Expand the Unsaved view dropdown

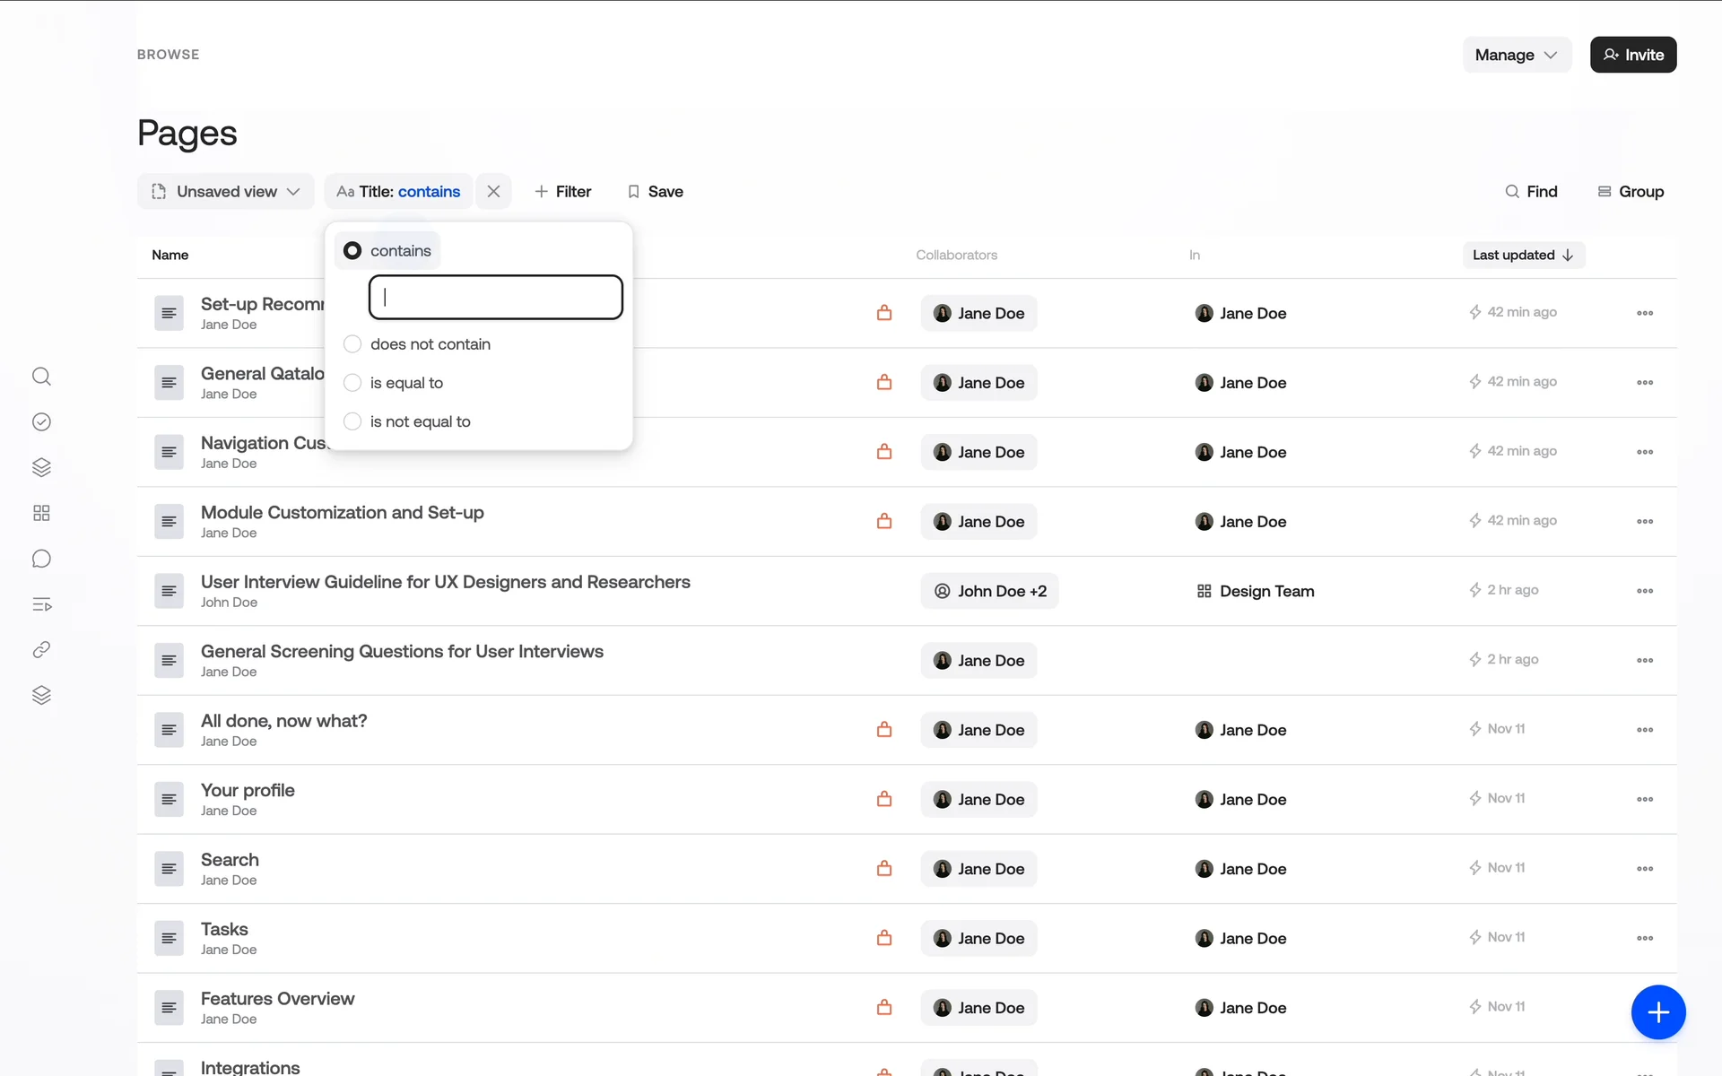click(x=226, y=192)
